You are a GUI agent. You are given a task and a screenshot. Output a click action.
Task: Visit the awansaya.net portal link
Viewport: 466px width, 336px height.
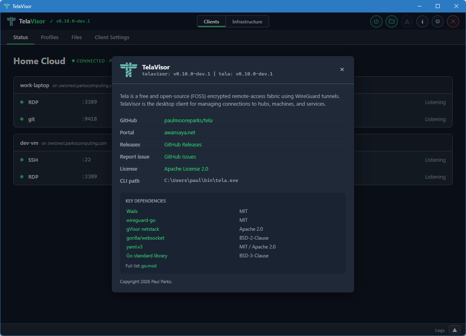tap(179, 133)
